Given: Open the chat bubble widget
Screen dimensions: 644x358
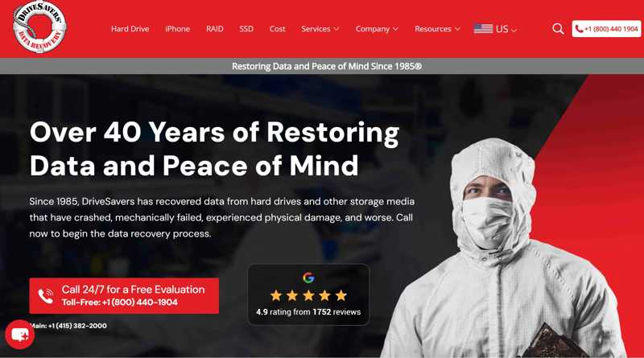Looking at the screenshot, I should (19, 335).
